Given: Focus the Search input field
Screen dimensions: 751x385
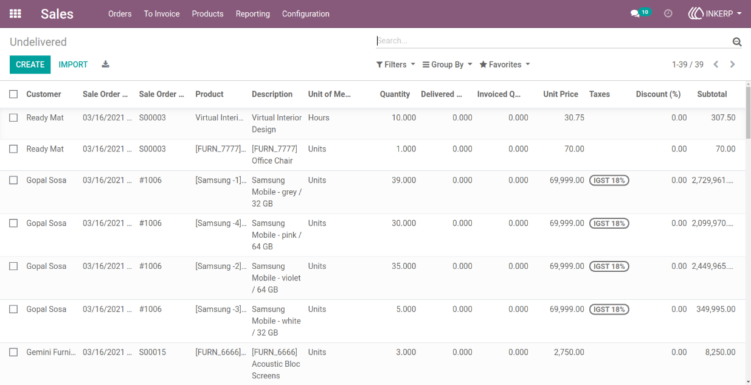Looking at the screenshot, I should click(553, 41).
